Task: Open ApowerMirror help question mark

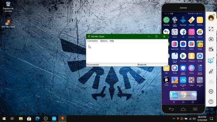Action: click(211, 102)
